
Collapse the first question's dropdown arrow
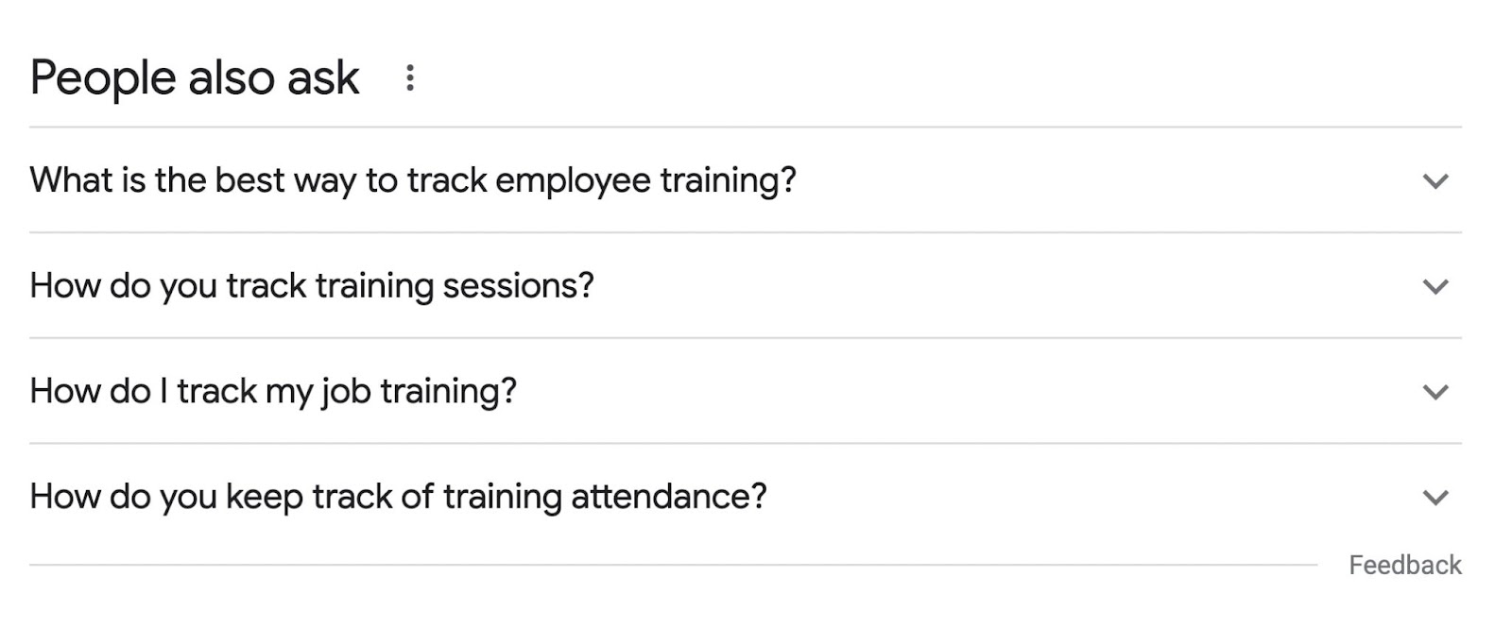click(x=1435, y=179)
